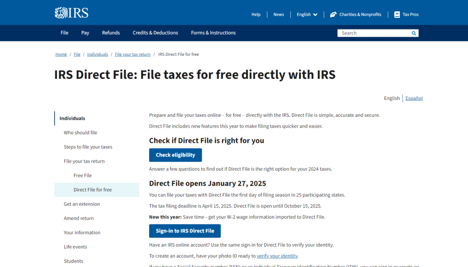Click the Individuals breadcrumb link
The width and height of the screenshot is (468, 267).
(97, 54)
